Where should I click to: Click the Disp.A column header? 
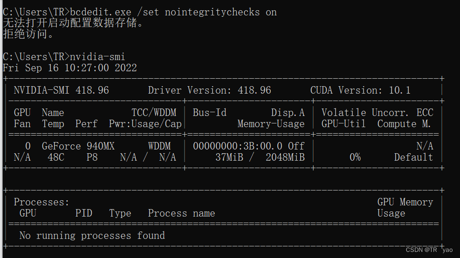288,113
